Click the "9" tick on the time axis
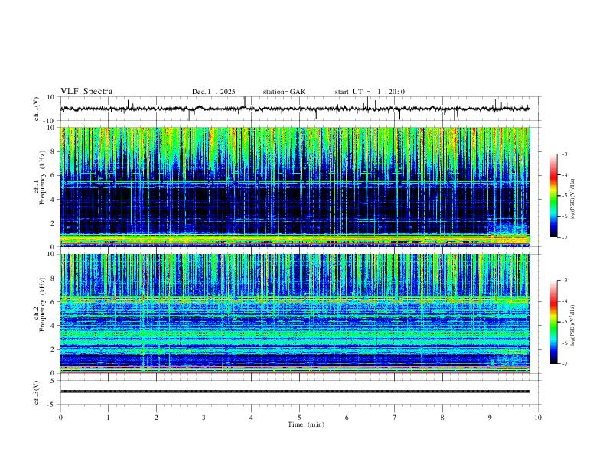This screenshot has width=606, height=468. click(490, 418)
